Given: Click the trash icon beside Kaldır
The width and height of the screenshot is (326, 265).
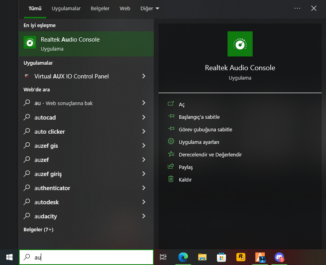Looking at the screenshot, I should click(171, 179).
